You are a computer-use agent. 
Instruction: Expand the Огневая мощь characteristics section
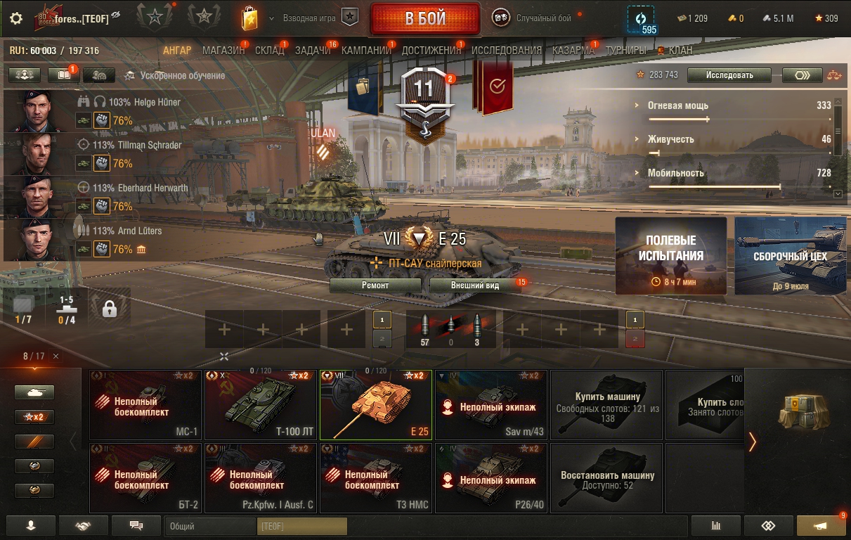point(678,105)
